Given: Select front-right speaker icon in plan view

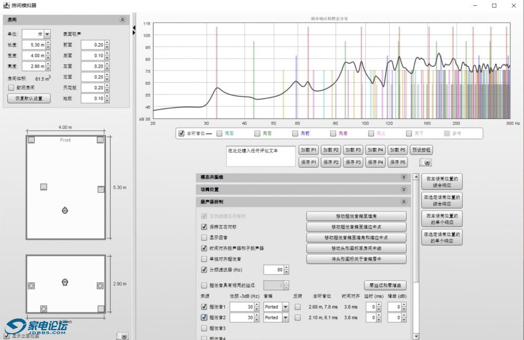Looking at the screenshot, I should 100,140.
